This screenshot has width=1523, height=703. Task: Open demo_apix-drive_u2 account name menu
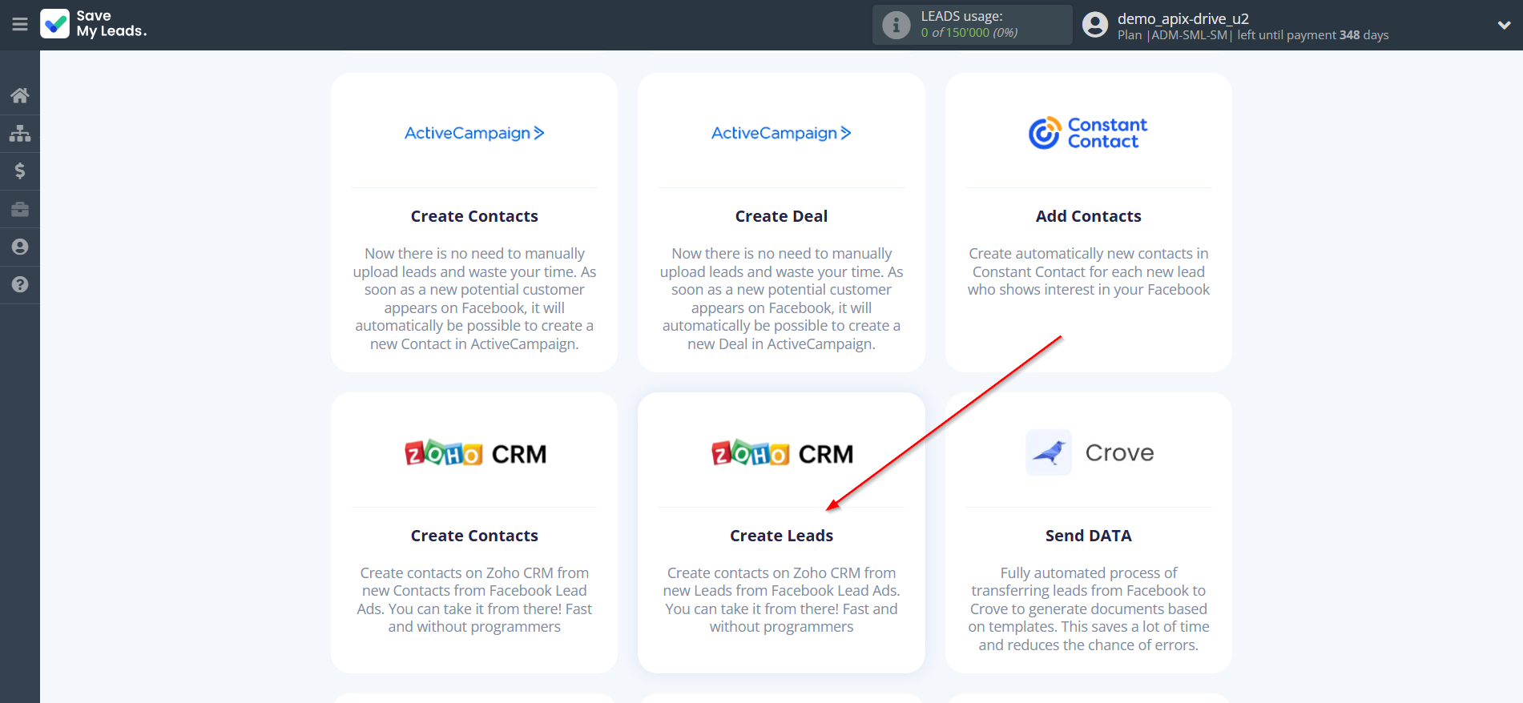click(1183, 18)
